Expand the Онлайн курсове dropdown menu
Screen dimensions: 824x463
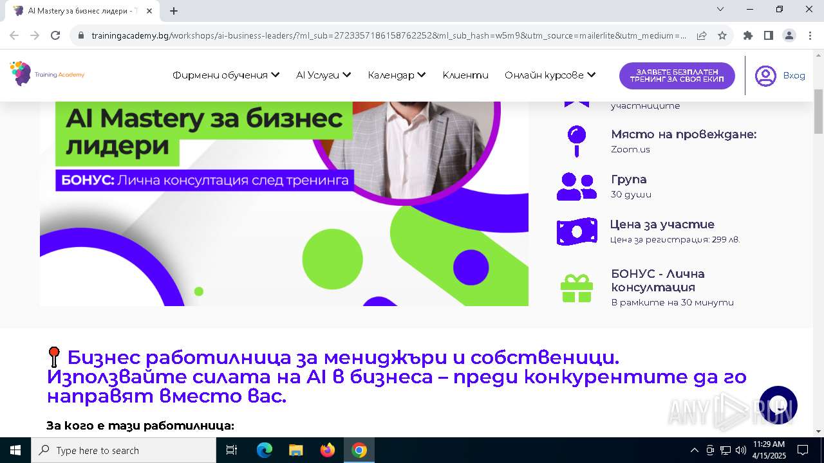(x=550, y=75)
